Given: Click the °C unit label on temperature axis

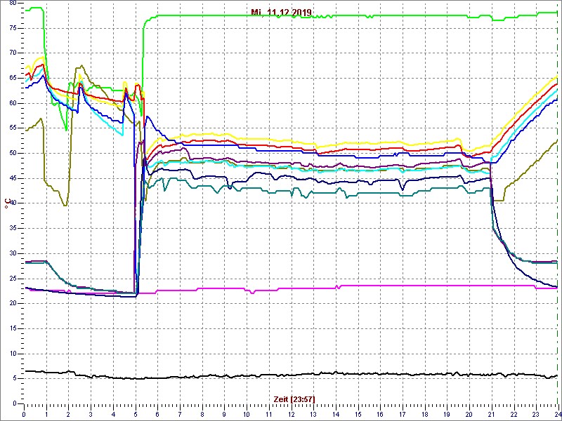Looking at the screenshot, I should point(6,203).
